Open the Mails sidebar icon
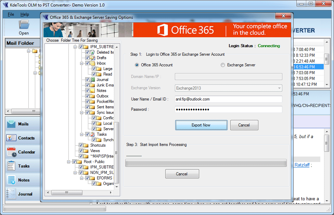Image resolution: width=334 pixels, height=215 pixels. pyautogui.click(x=11, y=124)
